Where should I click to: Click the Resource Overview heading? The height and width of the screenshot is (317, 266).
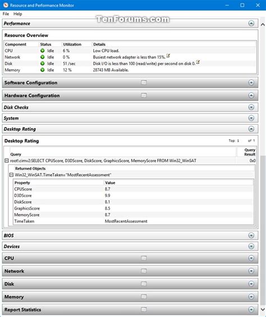point(26,35)
